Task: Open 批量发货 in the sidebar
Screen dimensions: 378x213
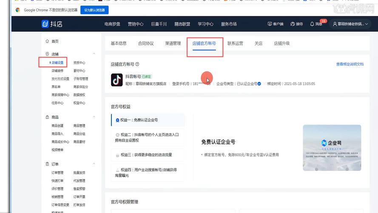Action: [80, 173]
